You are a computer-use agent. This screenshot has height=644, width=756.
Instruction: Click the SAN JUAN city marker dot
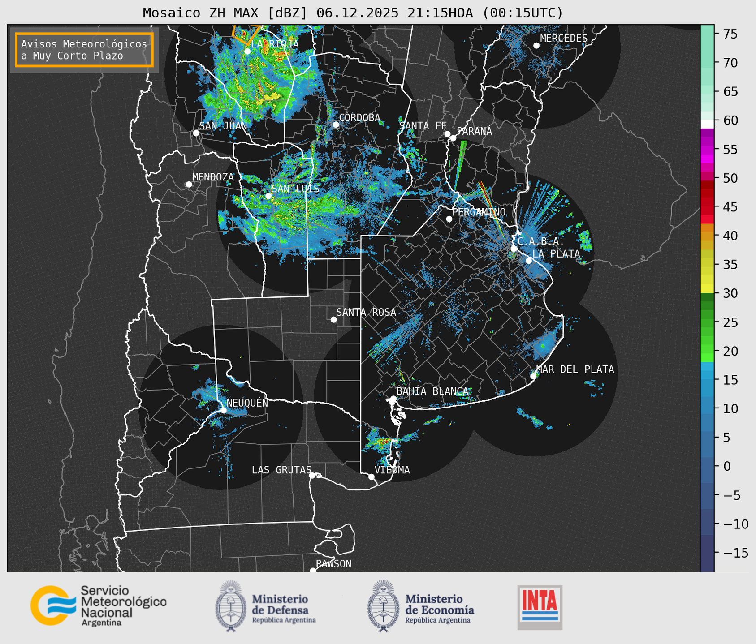click(x=196, y=133)
